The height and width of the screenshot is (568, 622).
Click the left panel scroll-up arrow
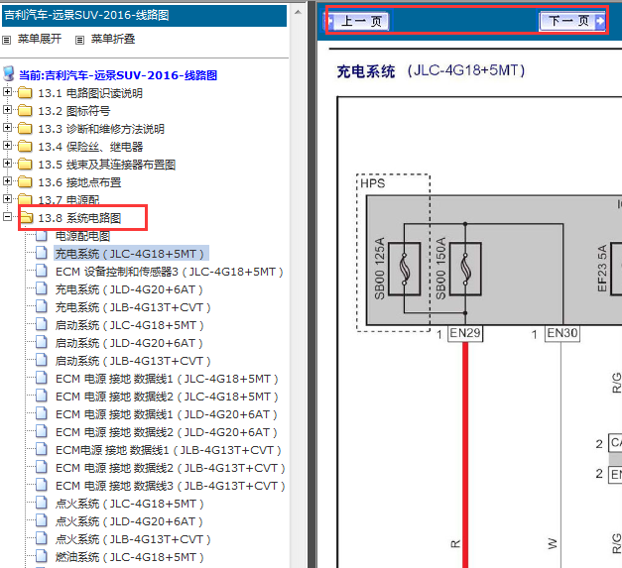point(298,12)
